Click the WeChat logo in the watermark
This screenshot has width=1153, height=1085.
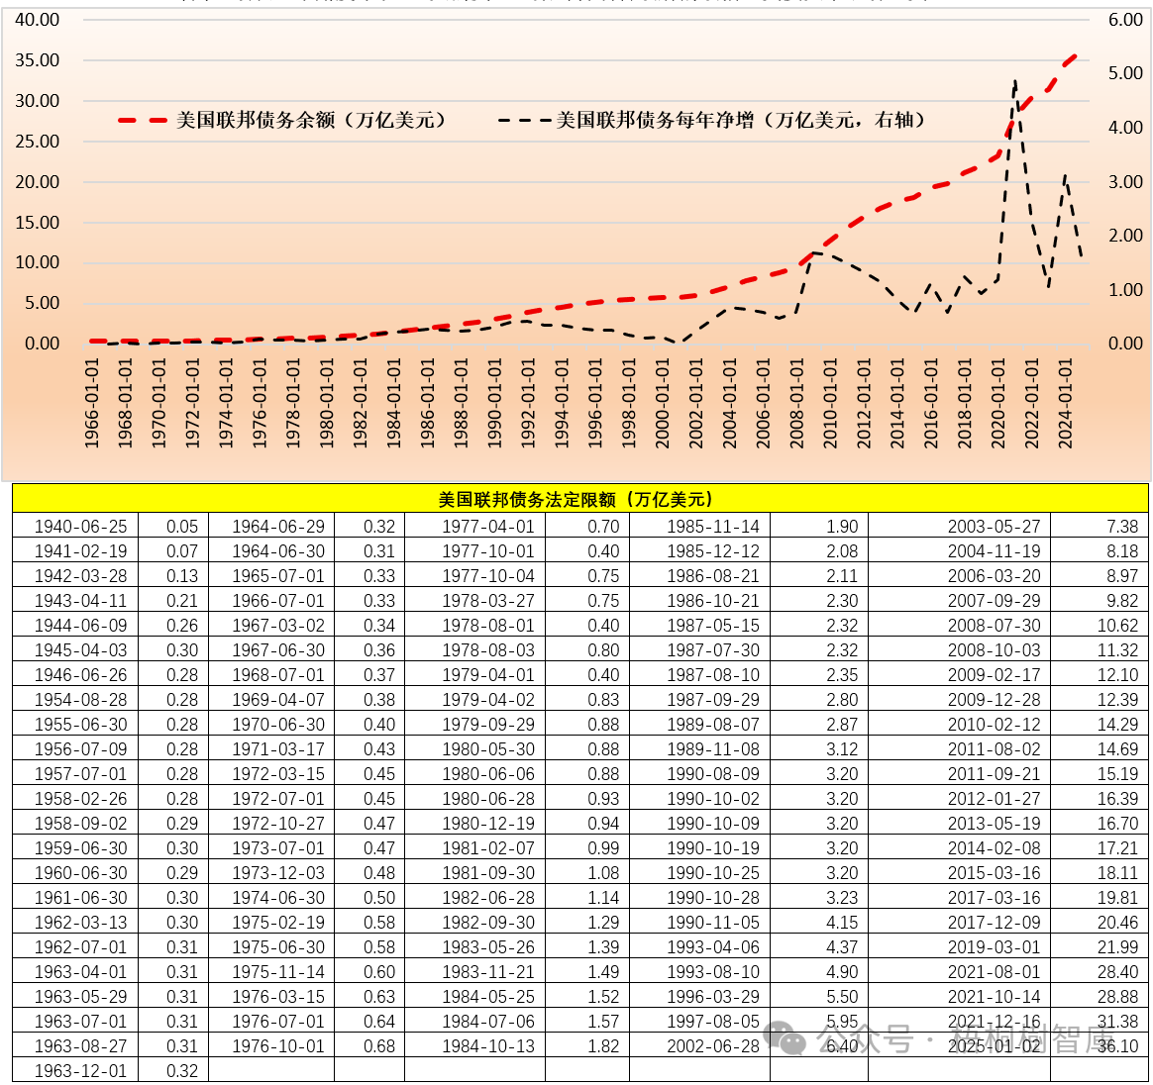788,1038
